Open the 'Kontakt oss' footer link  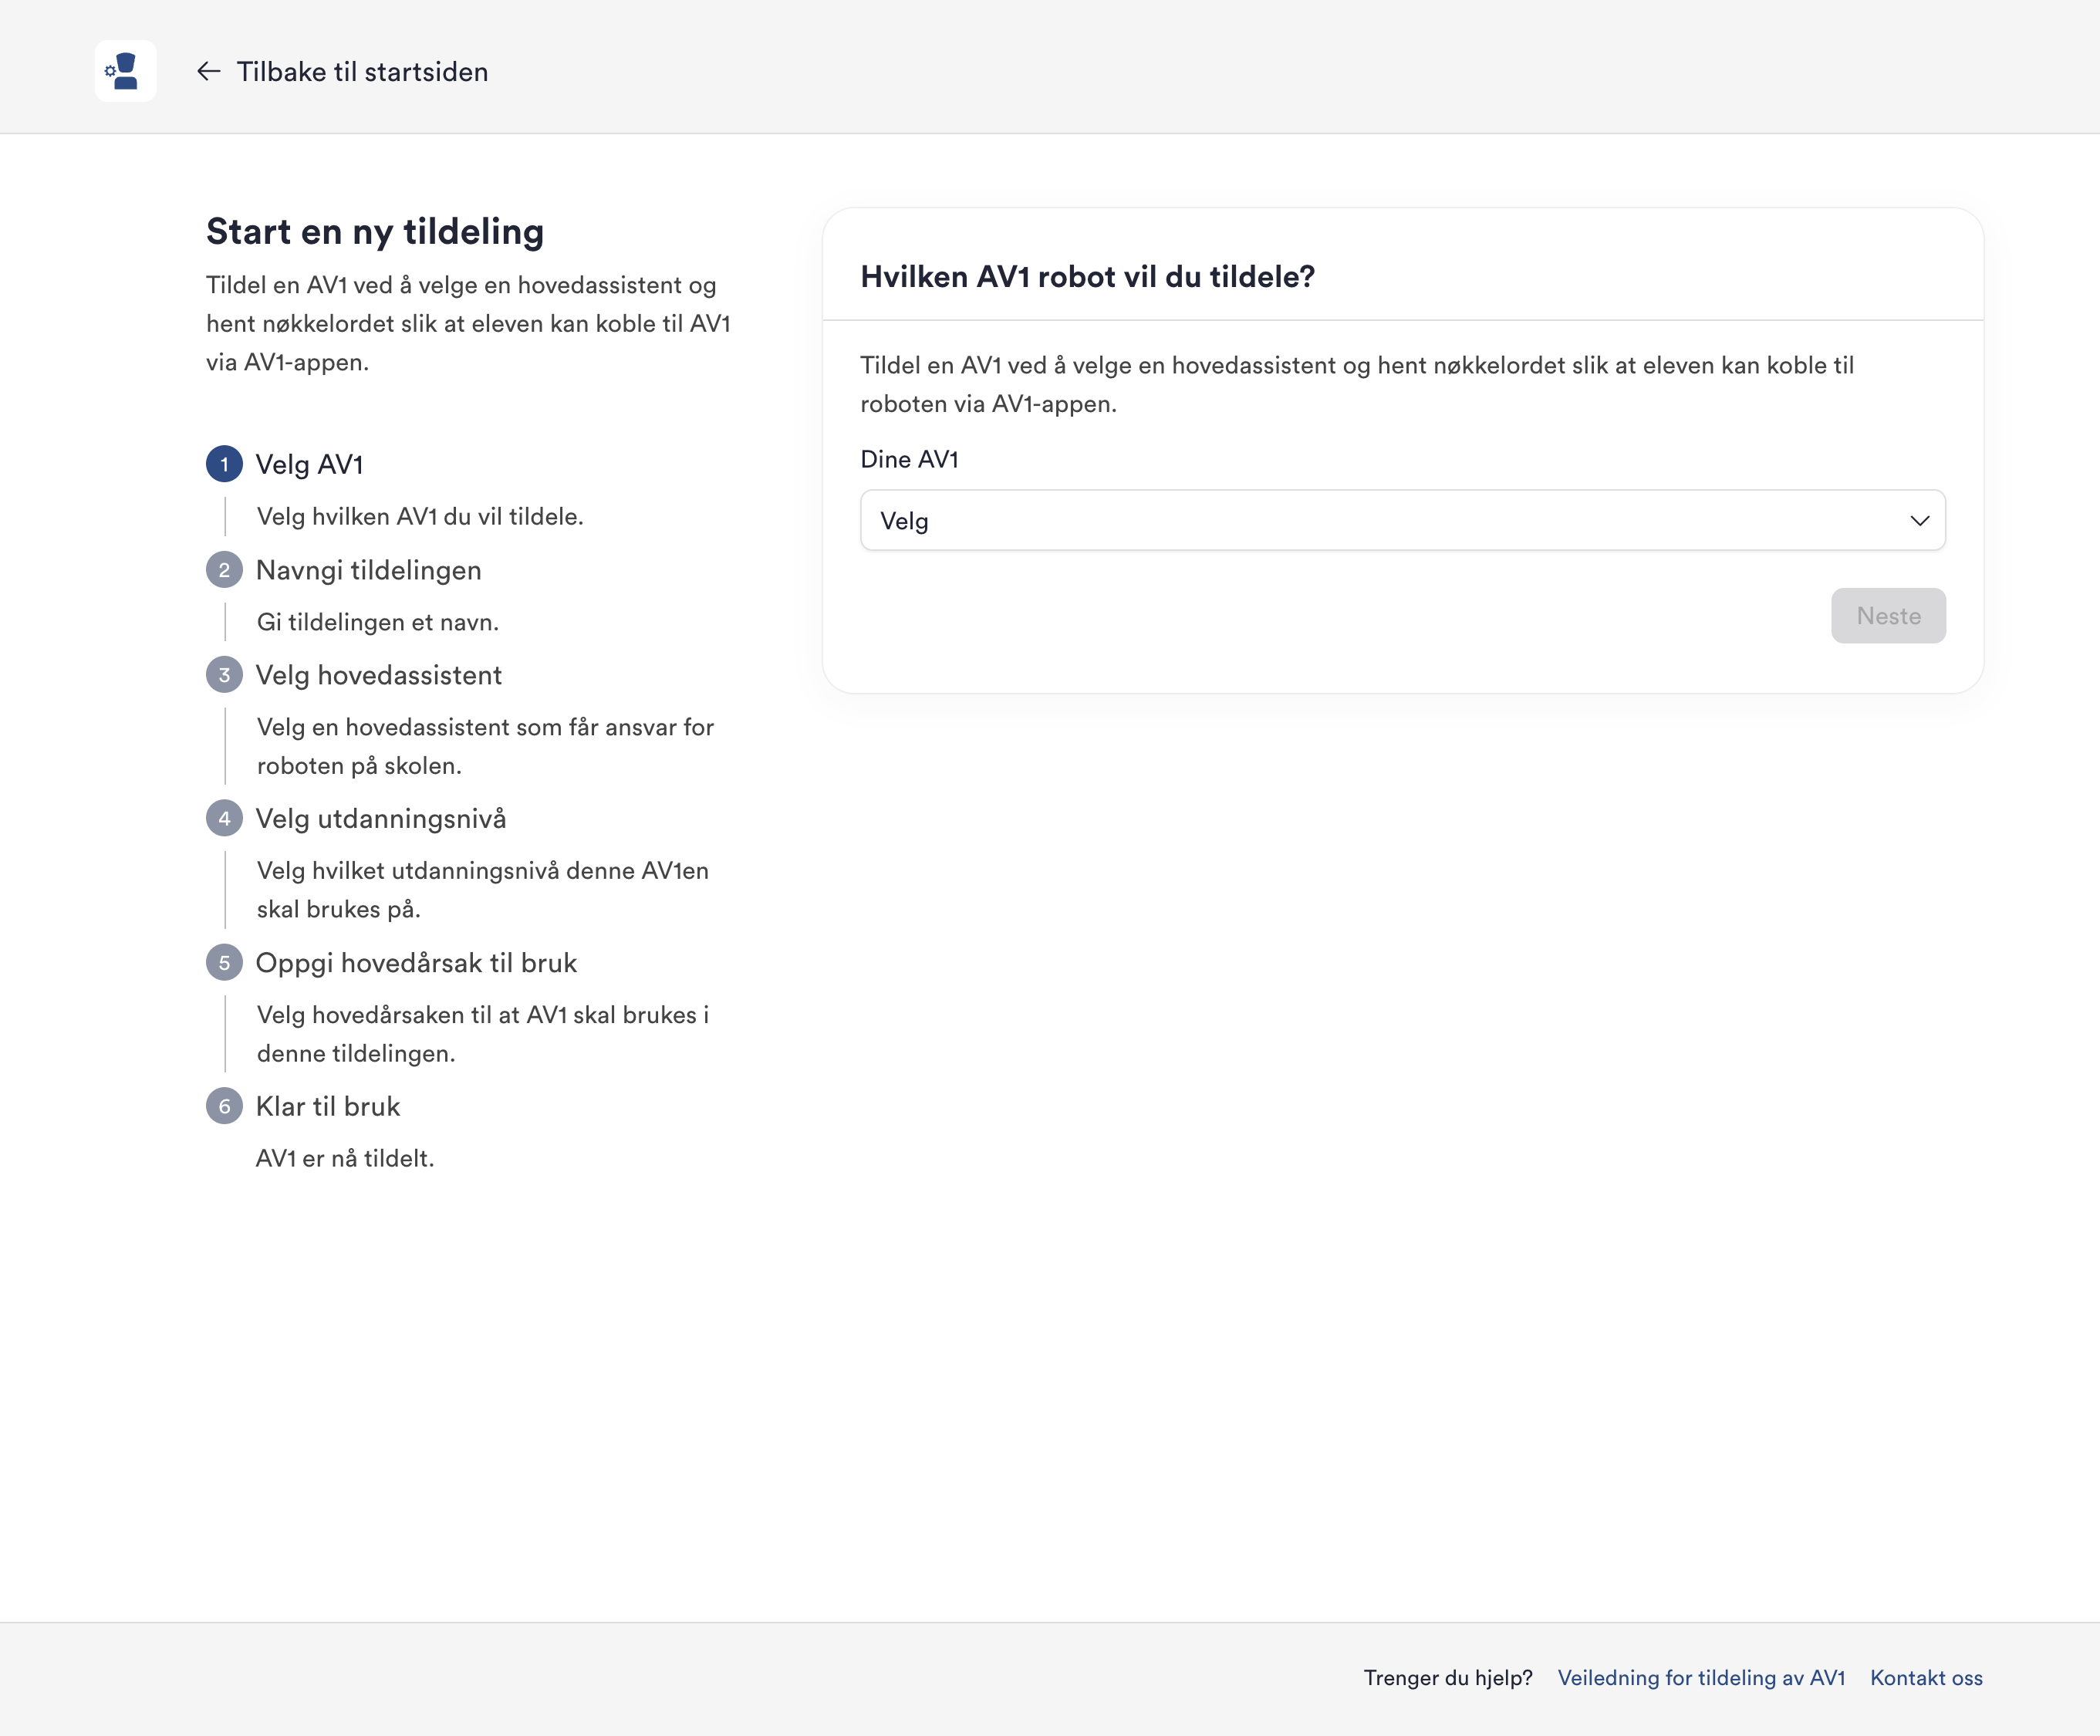[1926, 1678]
